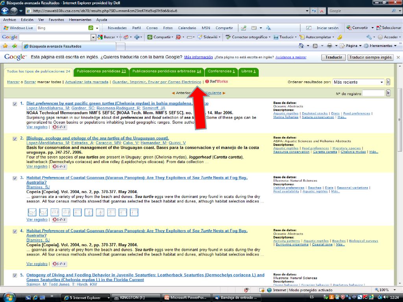The width and height of the screenshot is (403, 302).
Task: Open Ver registro link for result 1
Action: 37,127
